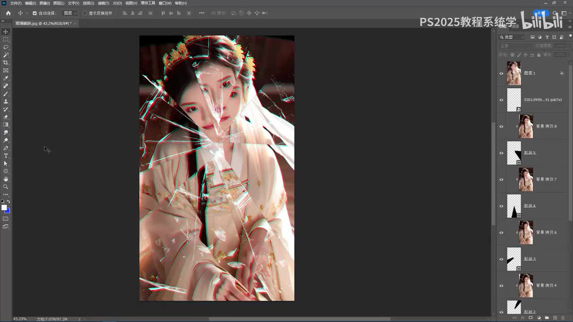Open the 图层(L) menu
The height and width of the screenshot is (322, 573).
(x=59, y=3)
